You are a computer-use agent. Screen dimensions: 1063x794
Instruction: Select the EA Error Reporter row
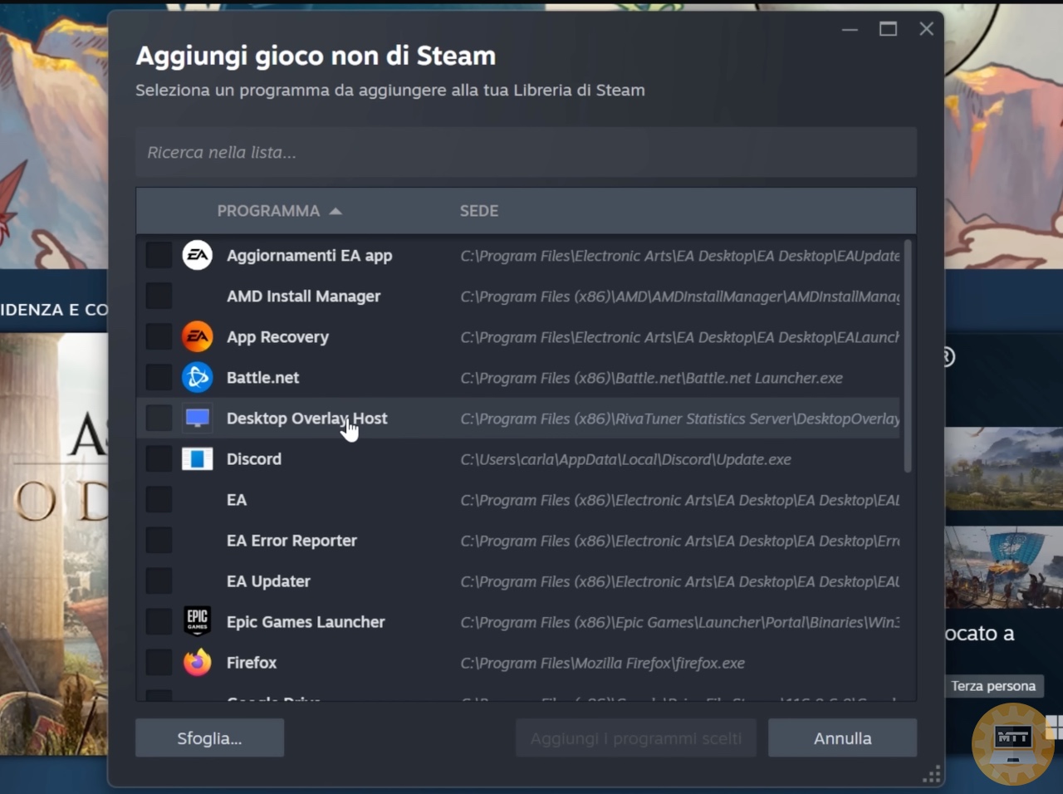click(x=291, y=541)
